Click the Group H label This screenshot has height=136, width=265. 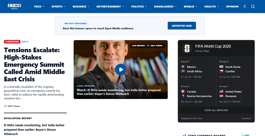(224, 61)
